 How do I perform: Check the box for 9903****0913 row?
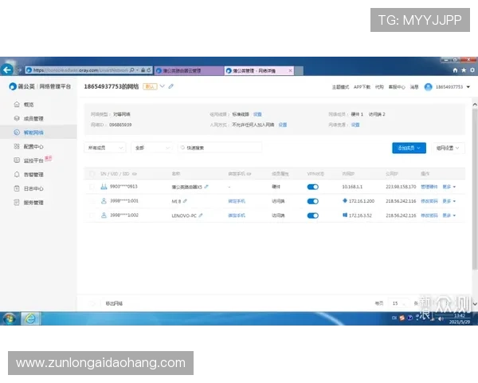click(x=92, y=187)
